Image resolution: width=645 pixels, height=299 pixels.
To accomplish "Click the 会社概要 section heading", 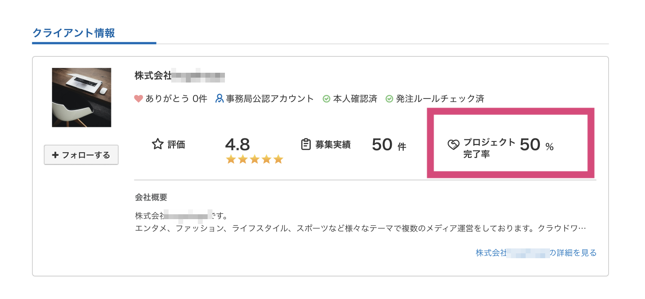I will (151, 197).
